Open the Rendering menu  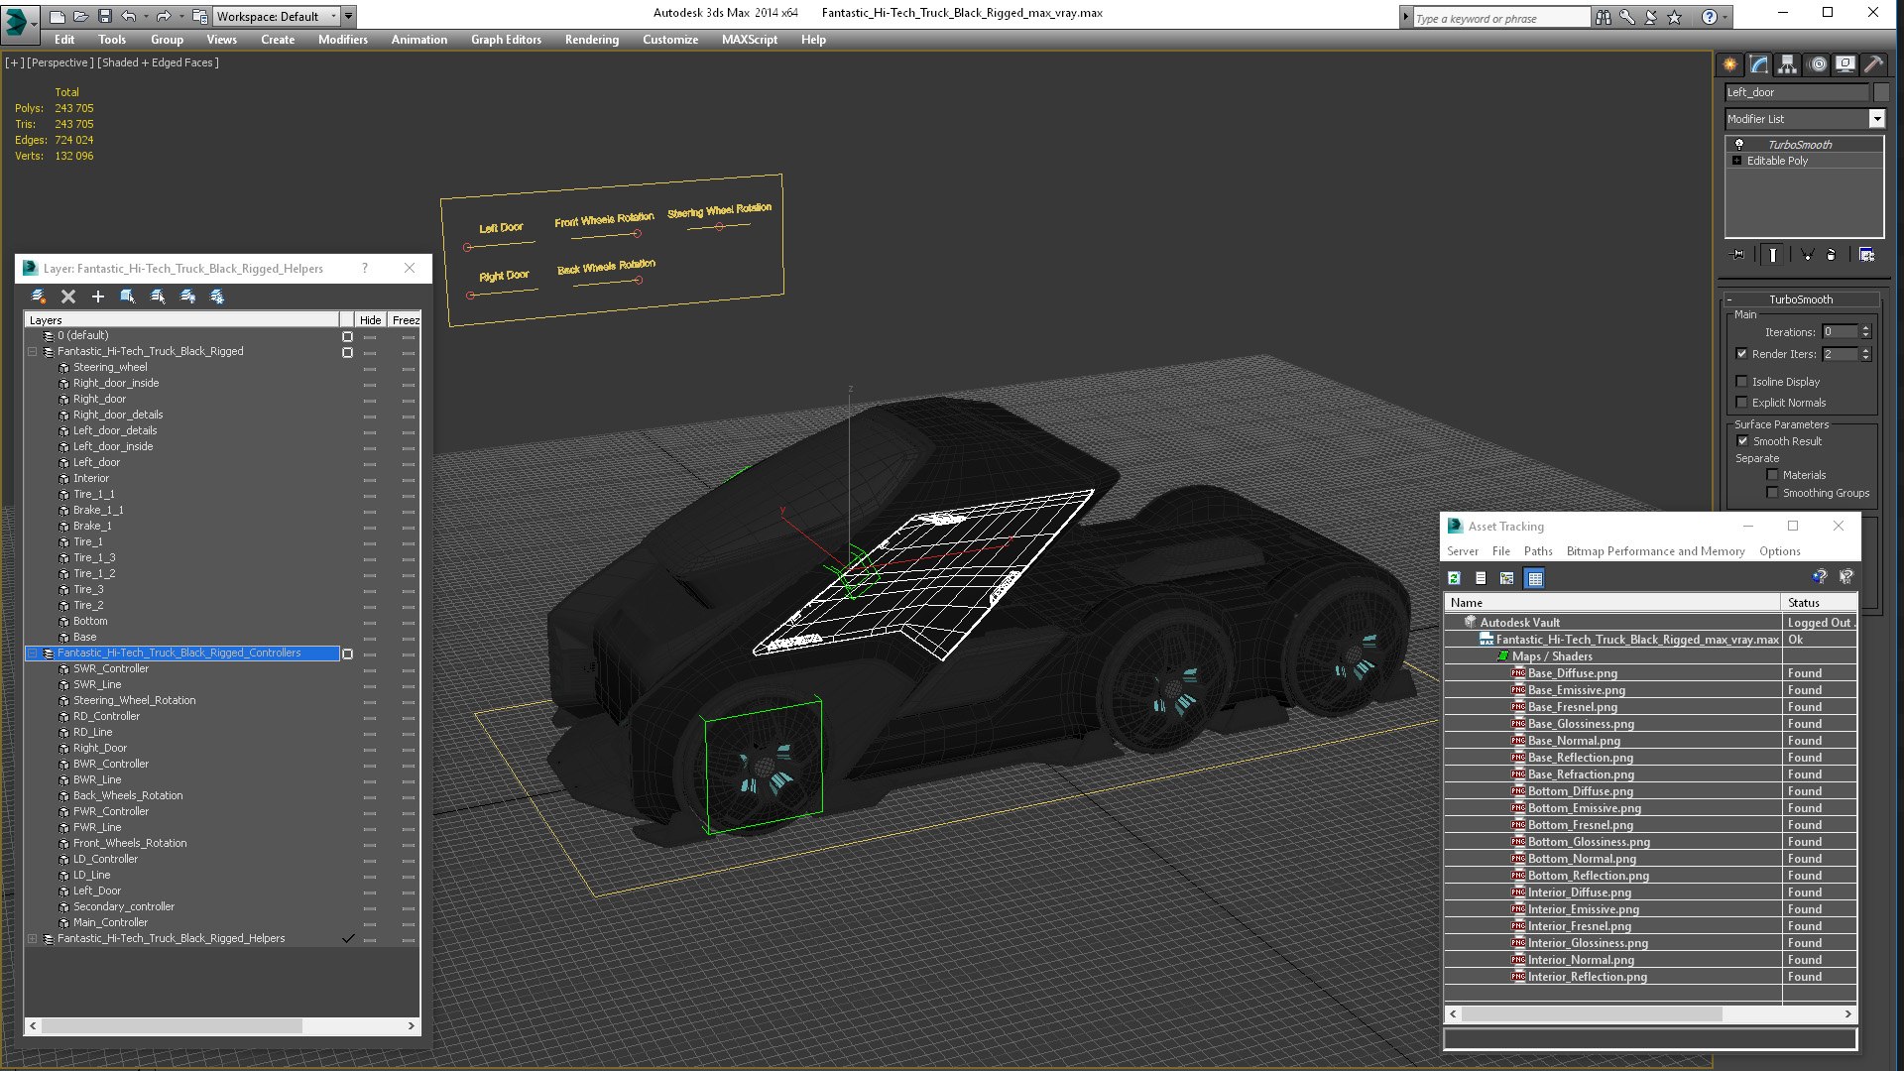point(591,40)
